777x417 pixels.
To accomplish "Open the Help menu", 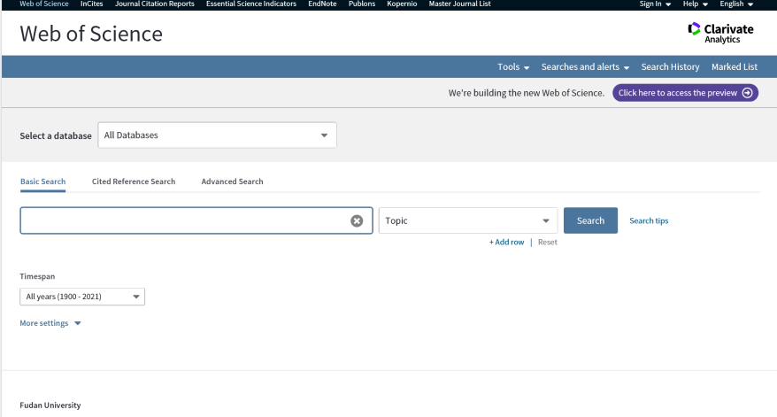I will 695,4.
